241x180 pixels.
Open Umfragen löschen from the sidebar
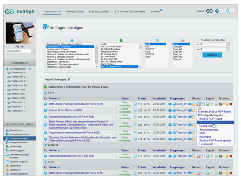(x=18, y=142)
